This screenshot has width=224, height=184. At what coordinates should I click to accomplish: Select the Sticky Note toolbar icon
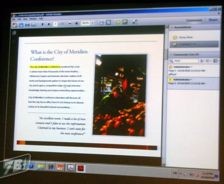[118, 22]
